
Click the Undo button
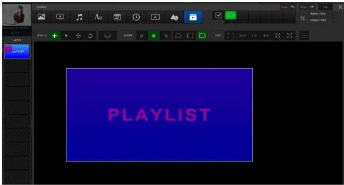click(x=288, y=7)
